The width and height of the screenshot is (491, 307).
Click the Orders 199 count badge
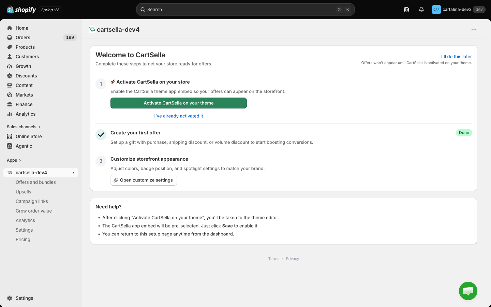click(70, 38)
